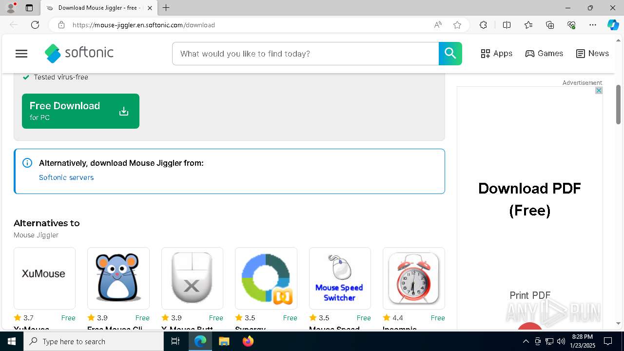Image resolution: width=624 pixels, height=351 pixels.
Task: Open the Insomnia alarm clock icon
Action: click(x=414, y=278)
